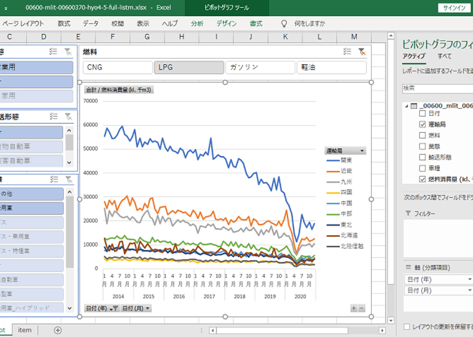Switch to the アクティブ tab in field pane
This screenshot has width=473, height=337.
(x=414, y=56)
